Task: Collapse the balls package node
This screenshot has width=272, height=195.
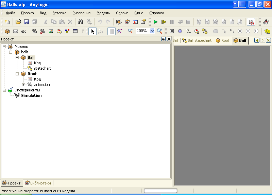Action: [11, 52]
